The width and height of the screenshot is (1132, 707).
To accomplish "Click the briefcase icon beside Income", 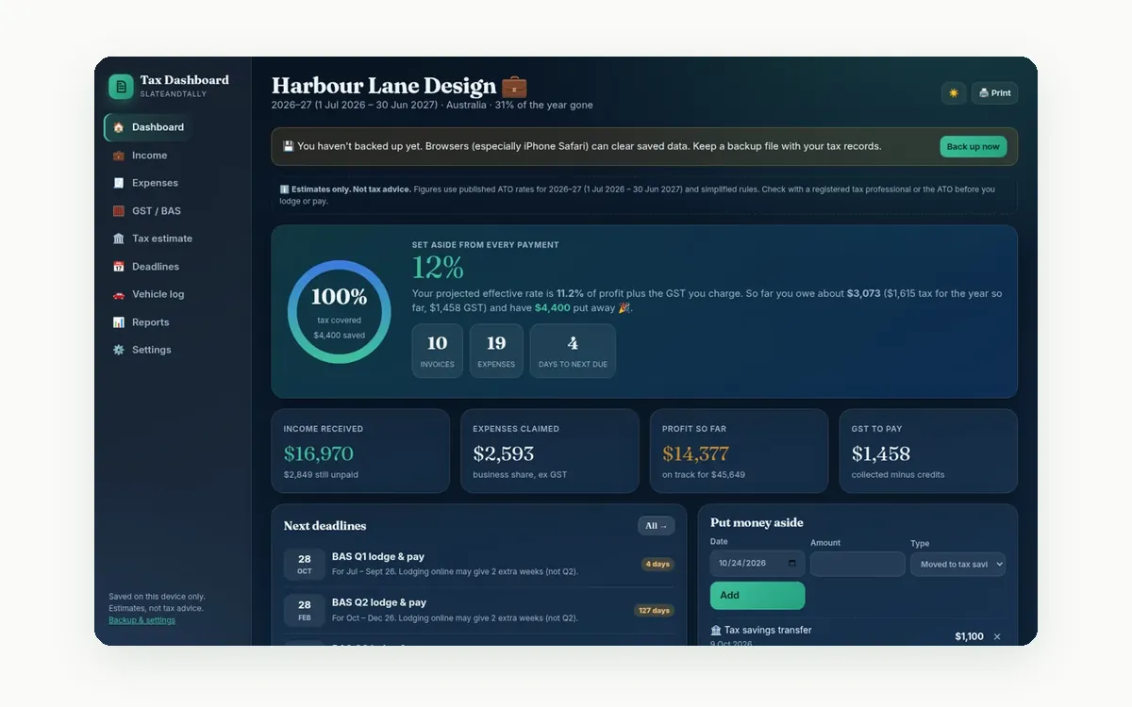I will coord(119,156).
